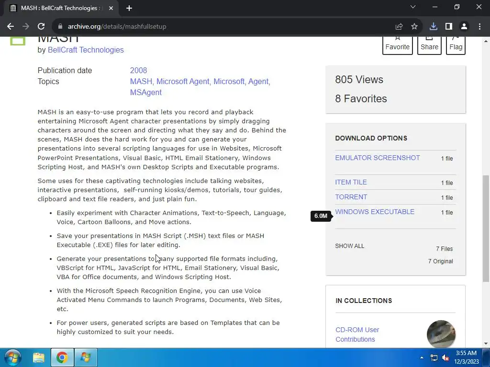Screen dimensions: 490x367
Task: Click the 7 Files count text
Action: pos(445,248)
